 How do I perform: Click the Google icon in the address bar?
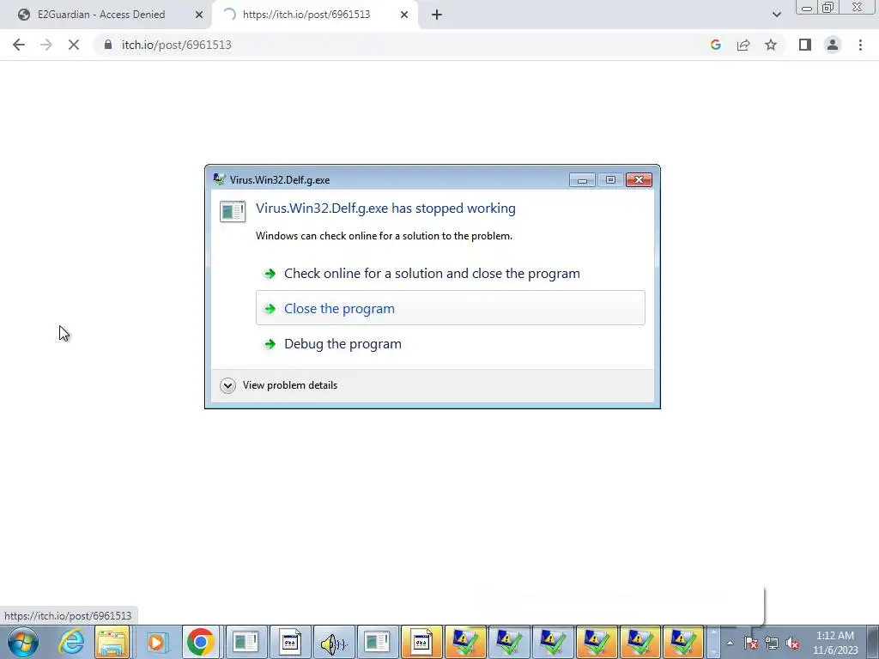(x=715, y=45)
